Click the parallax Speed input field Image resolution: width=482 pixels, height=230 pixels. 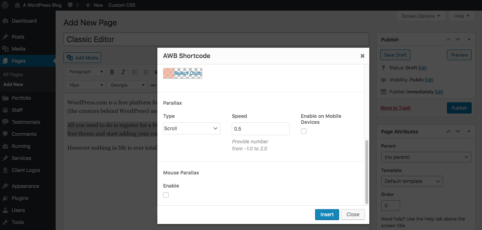pyautogui.click(x=261, y=129)
